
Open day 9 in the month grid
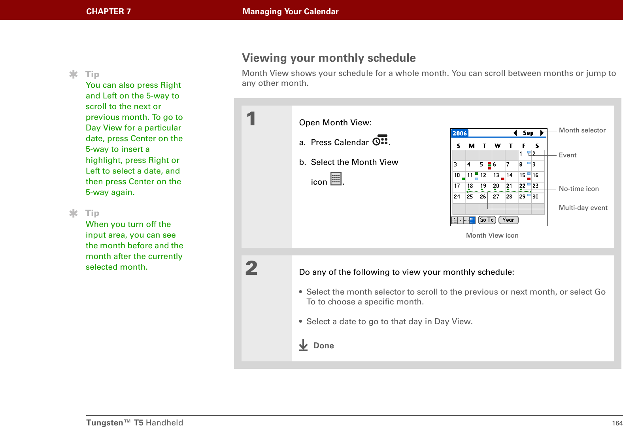click(538, 166)
